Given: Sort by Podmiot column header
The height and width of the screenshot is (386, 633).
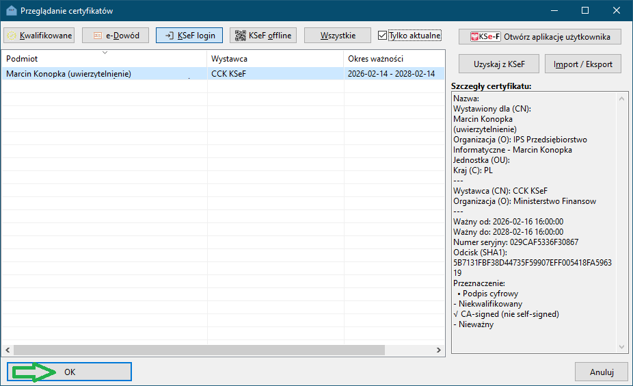Looking at the screenshot, I should (105, 59).
